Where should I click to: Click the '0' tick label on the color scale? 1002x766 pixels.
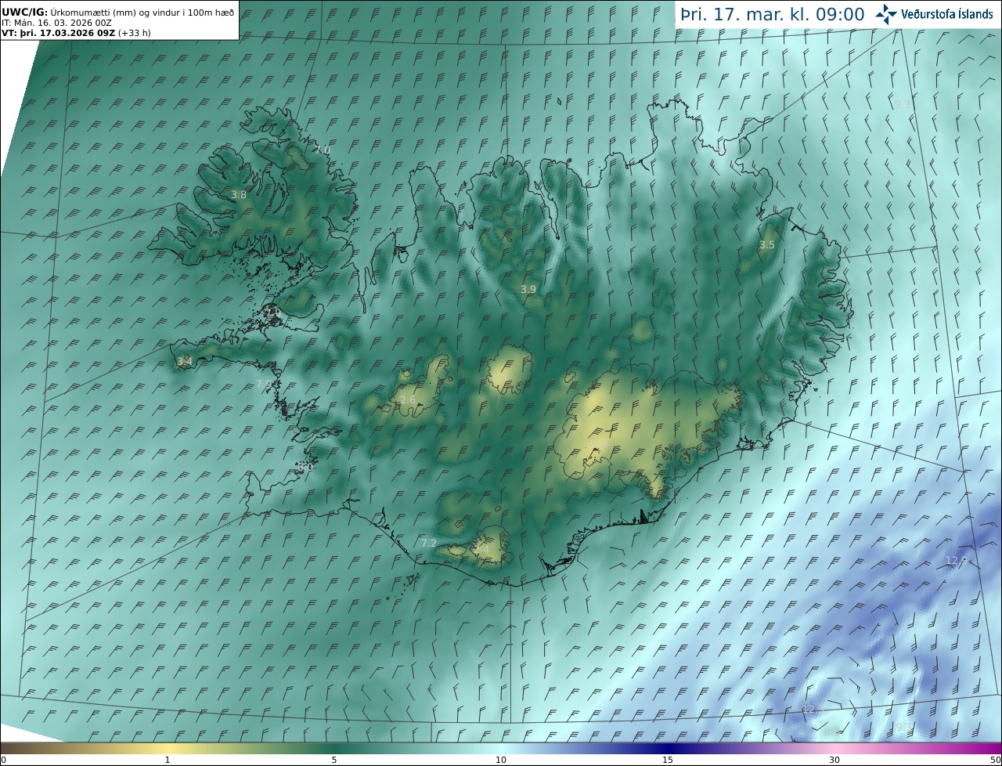point(3,760)
